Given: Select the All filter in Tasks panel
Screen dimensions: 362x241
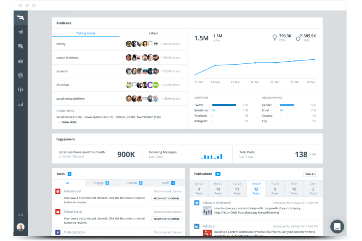Looking at the screenshot, I should [x=67, y=182].
